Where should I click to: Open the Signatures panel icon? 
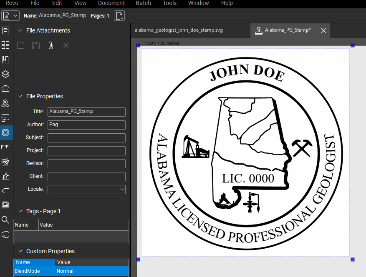coord(5,176)
